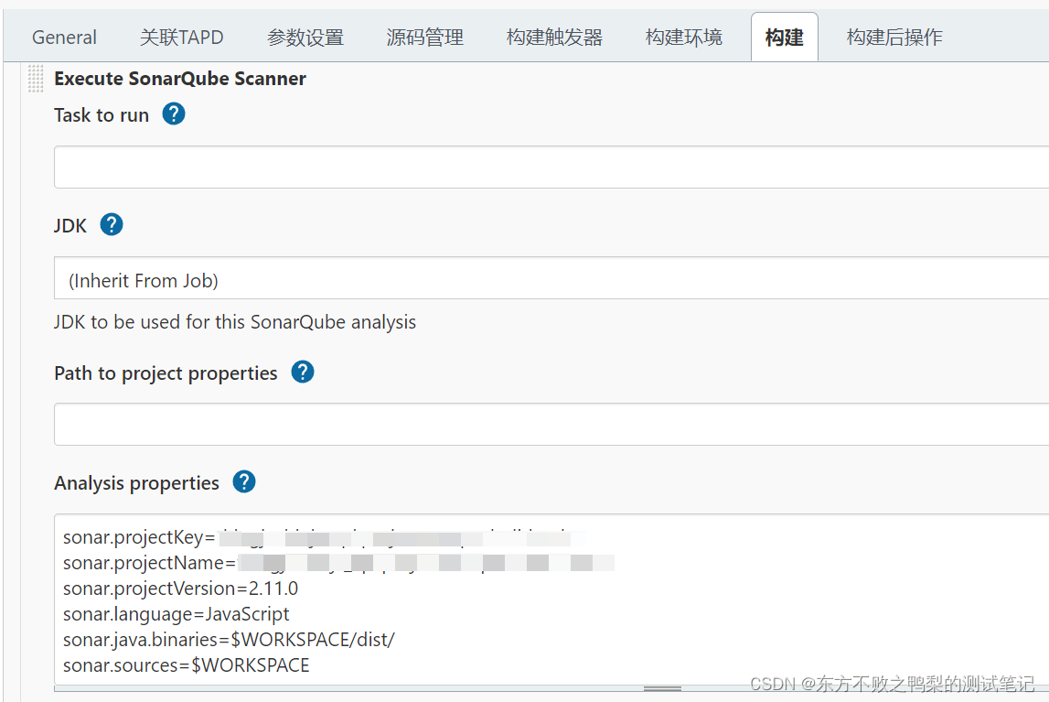Click the Execute SonarQube Scanner heading
This screenshot has height=702, width=1049.
(x=179, y=79)
